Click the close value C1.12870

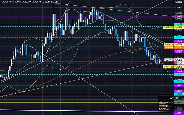coord(36,2)
